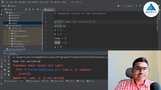Open the Problems tool window
161x90 pixels.
(x=70, y=81)
